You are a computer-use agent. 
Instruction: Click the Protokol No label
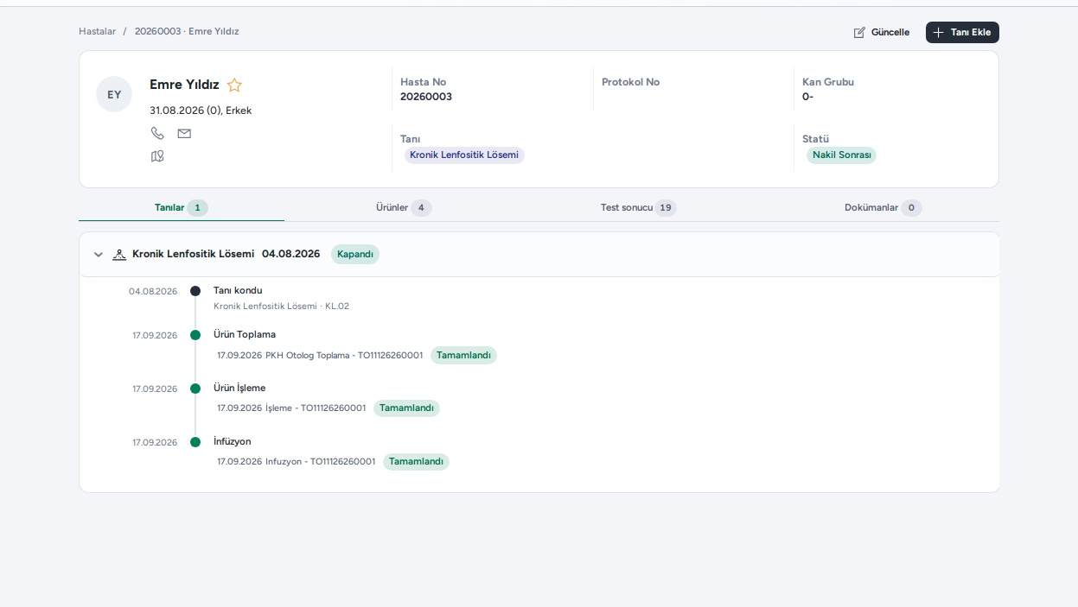pyautogui.click(x=631, y=82)
